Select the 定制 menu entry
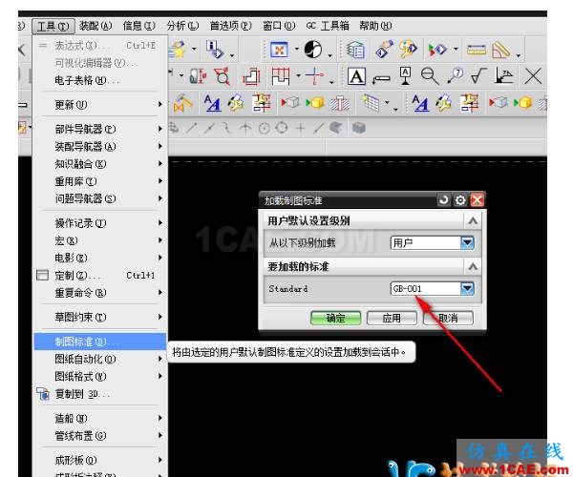 pos(99,275)
